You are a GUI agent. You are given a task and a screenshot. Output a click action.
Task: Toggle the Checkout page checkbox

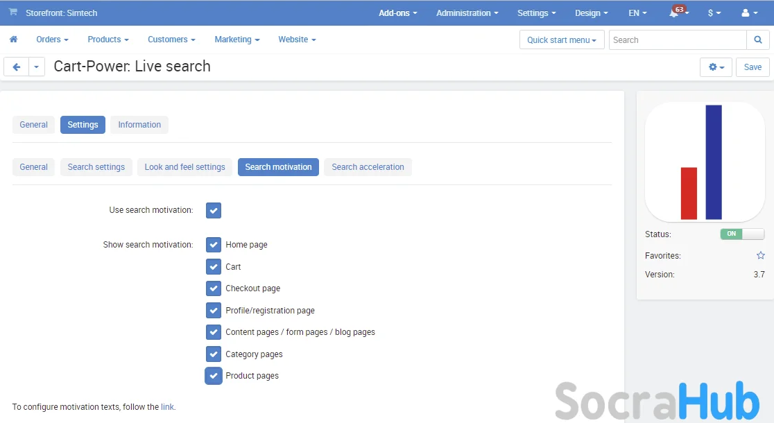coord(214,288)
